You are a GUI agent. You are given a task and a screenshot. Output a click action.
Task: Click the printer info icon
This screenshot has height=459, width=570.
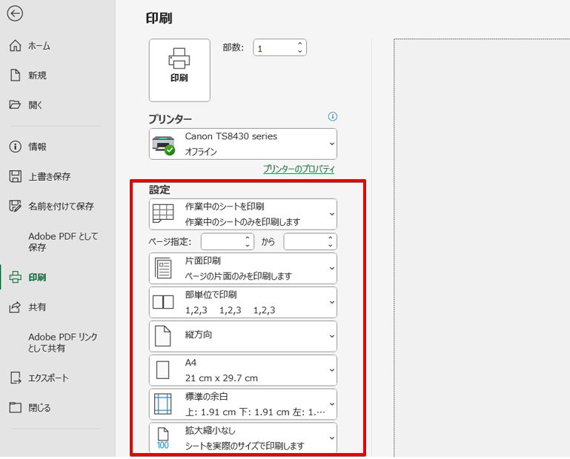coord(333,116)
